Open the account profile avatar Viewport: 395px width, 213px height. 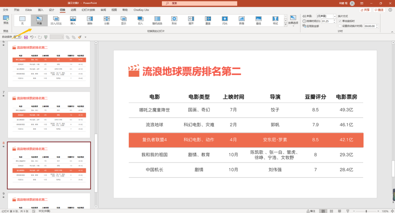click(352, 3)
